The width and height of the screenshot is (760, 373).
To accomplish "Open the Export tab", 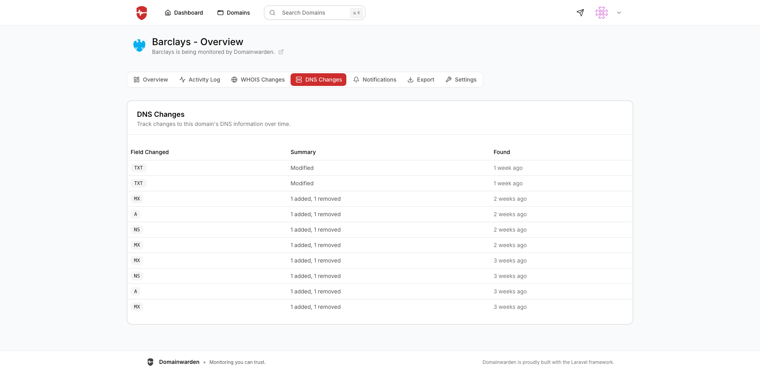I will tap(421, 80).
